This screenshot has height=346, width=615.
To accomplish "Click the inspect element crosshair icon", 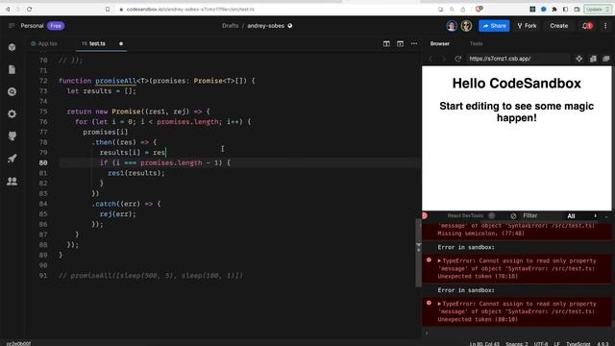I will click(x=578, y=59).
